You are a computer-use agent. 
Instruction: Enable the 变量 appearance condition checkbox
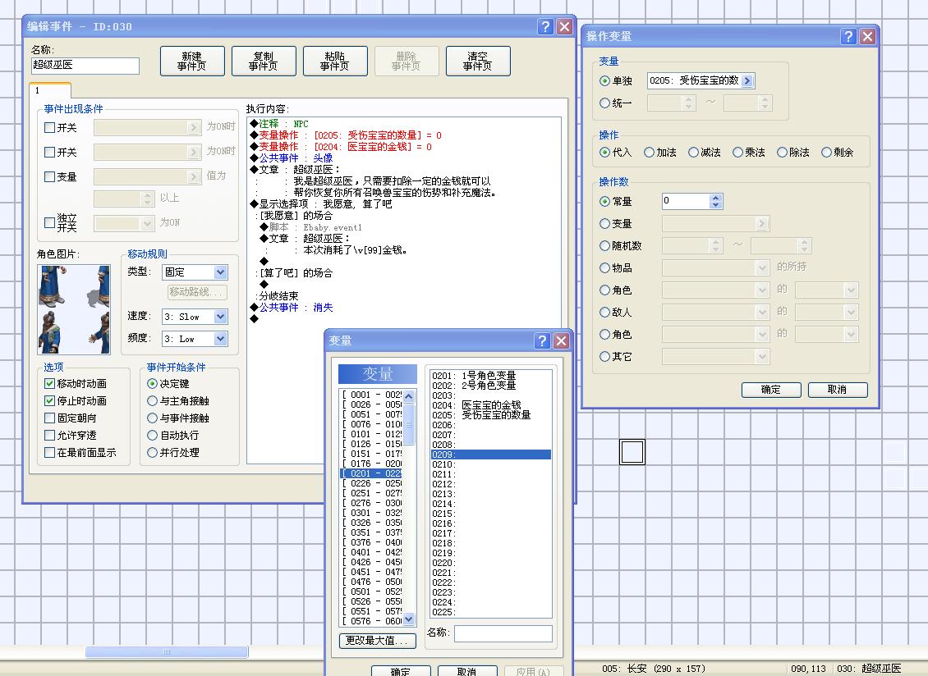point(50,177)
